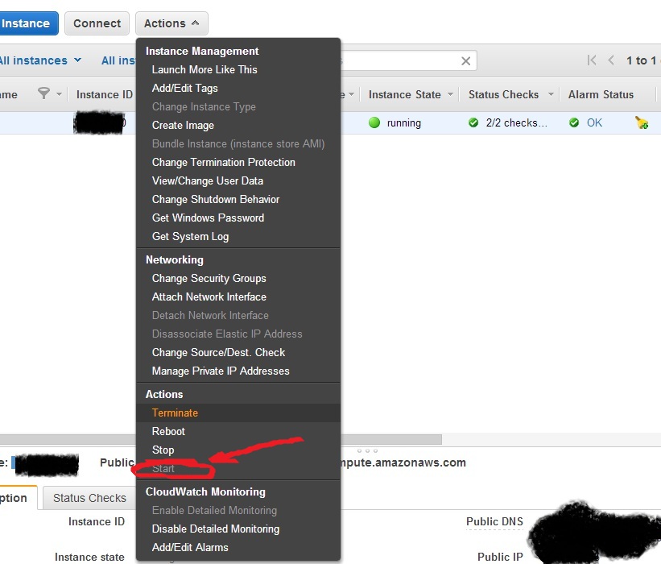
Task: Go to first page of instances
Action: tap(592, 60)
